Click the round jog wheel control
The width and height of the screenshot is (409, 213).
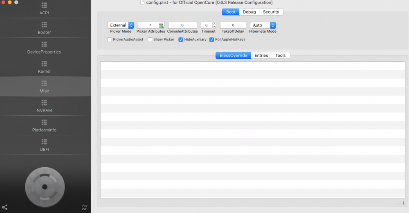click(x=45, y=187)
